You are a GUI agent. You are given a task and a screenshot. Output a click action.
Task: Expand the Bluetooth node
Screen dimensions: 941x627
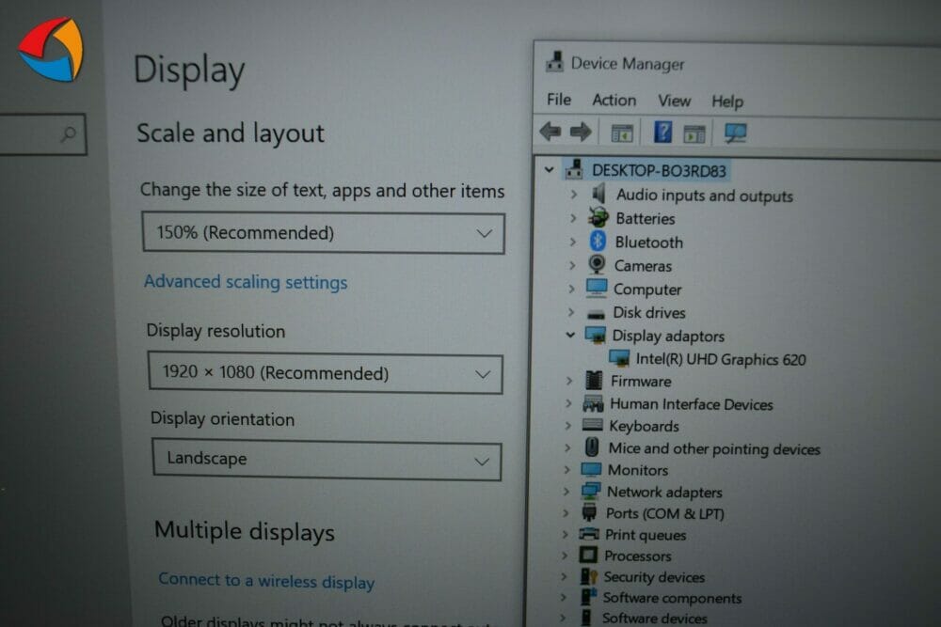click(x=572, y=242)
